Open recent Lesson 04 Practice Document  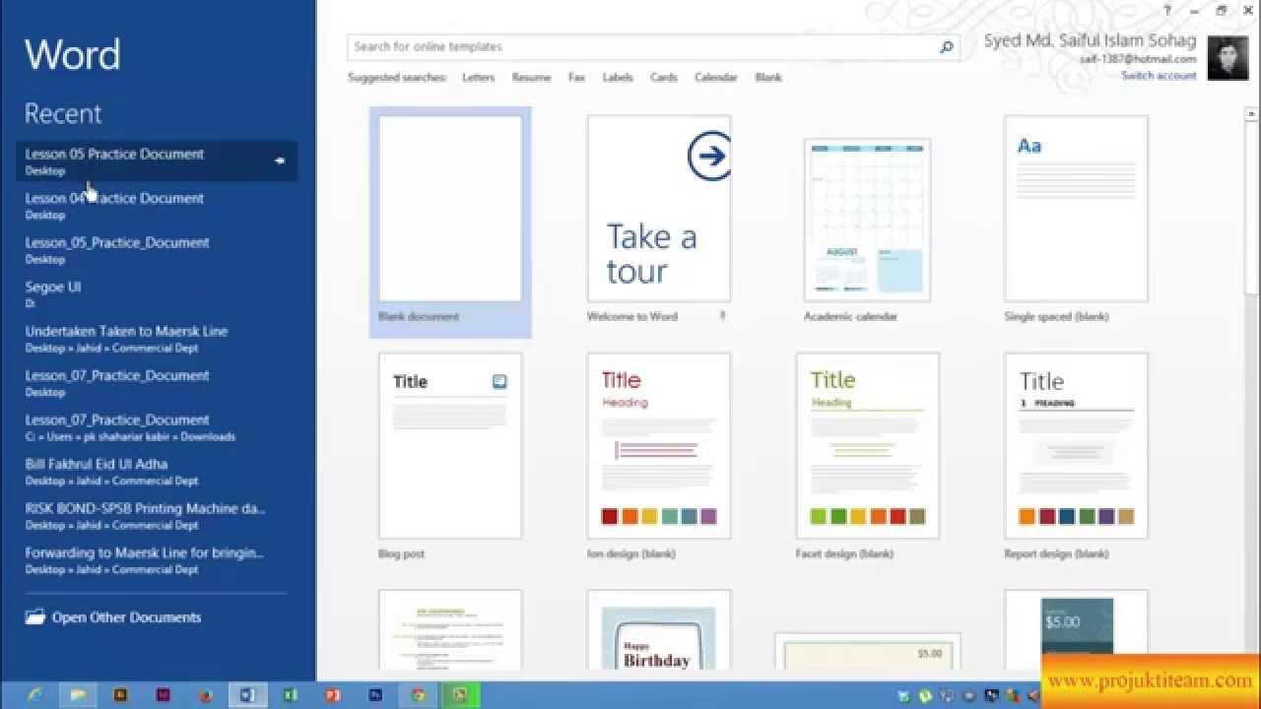click(156, 205)
